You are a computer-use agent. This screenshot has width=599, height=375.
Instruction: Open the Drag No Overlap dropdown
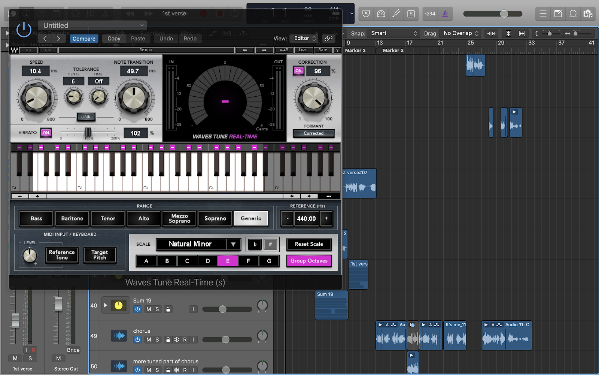pos(460,33)
